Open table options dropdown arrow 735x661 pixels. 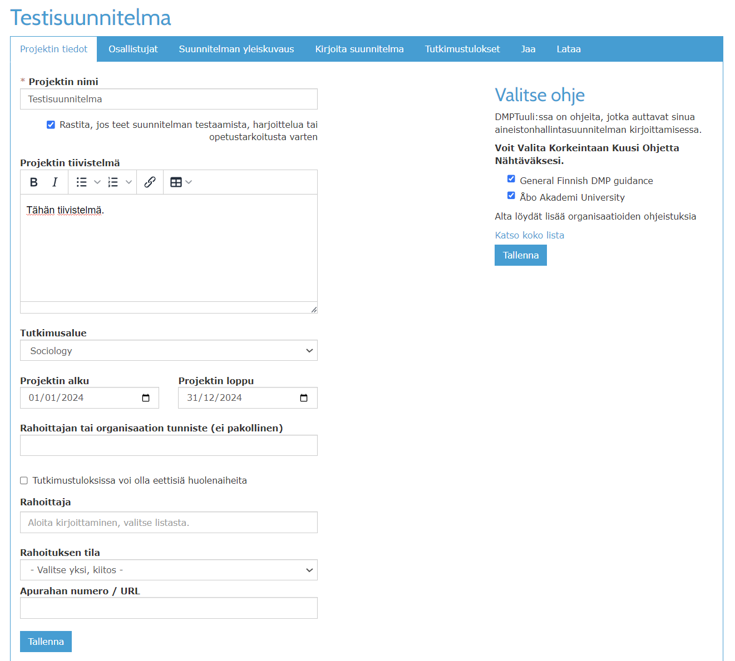coord(189,182)
